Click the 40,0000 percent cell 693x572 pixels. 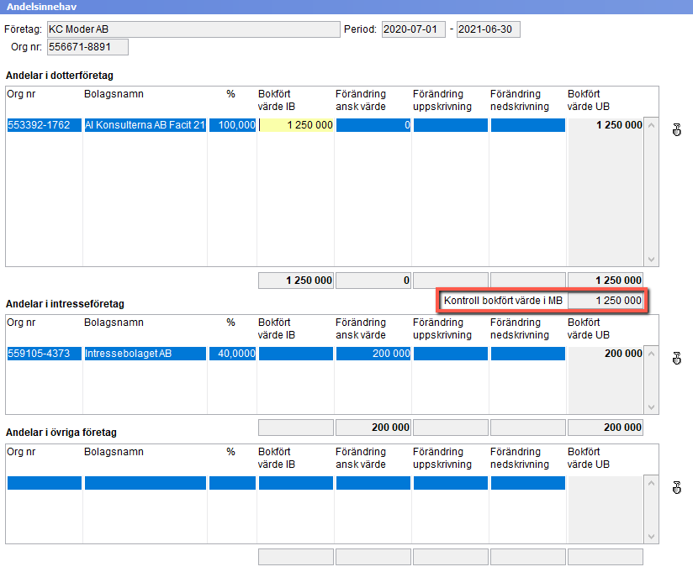(x=232, y=354)
